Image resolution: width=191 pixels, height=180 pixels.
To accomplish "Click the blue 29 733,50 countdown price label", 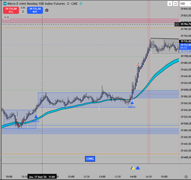I will (x=185, y=46).
